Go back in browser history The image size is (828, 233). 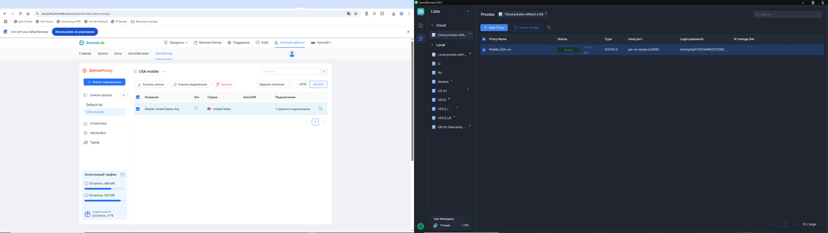(x=5, y=14)
